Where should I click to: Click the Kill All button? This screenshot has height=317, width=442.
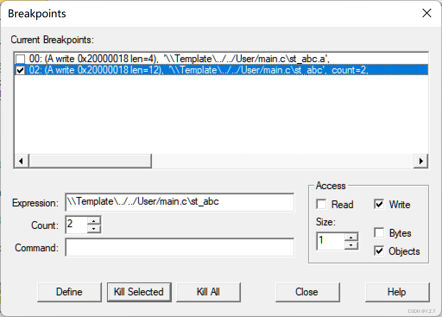pyautogui.click(x=208, y=292)
